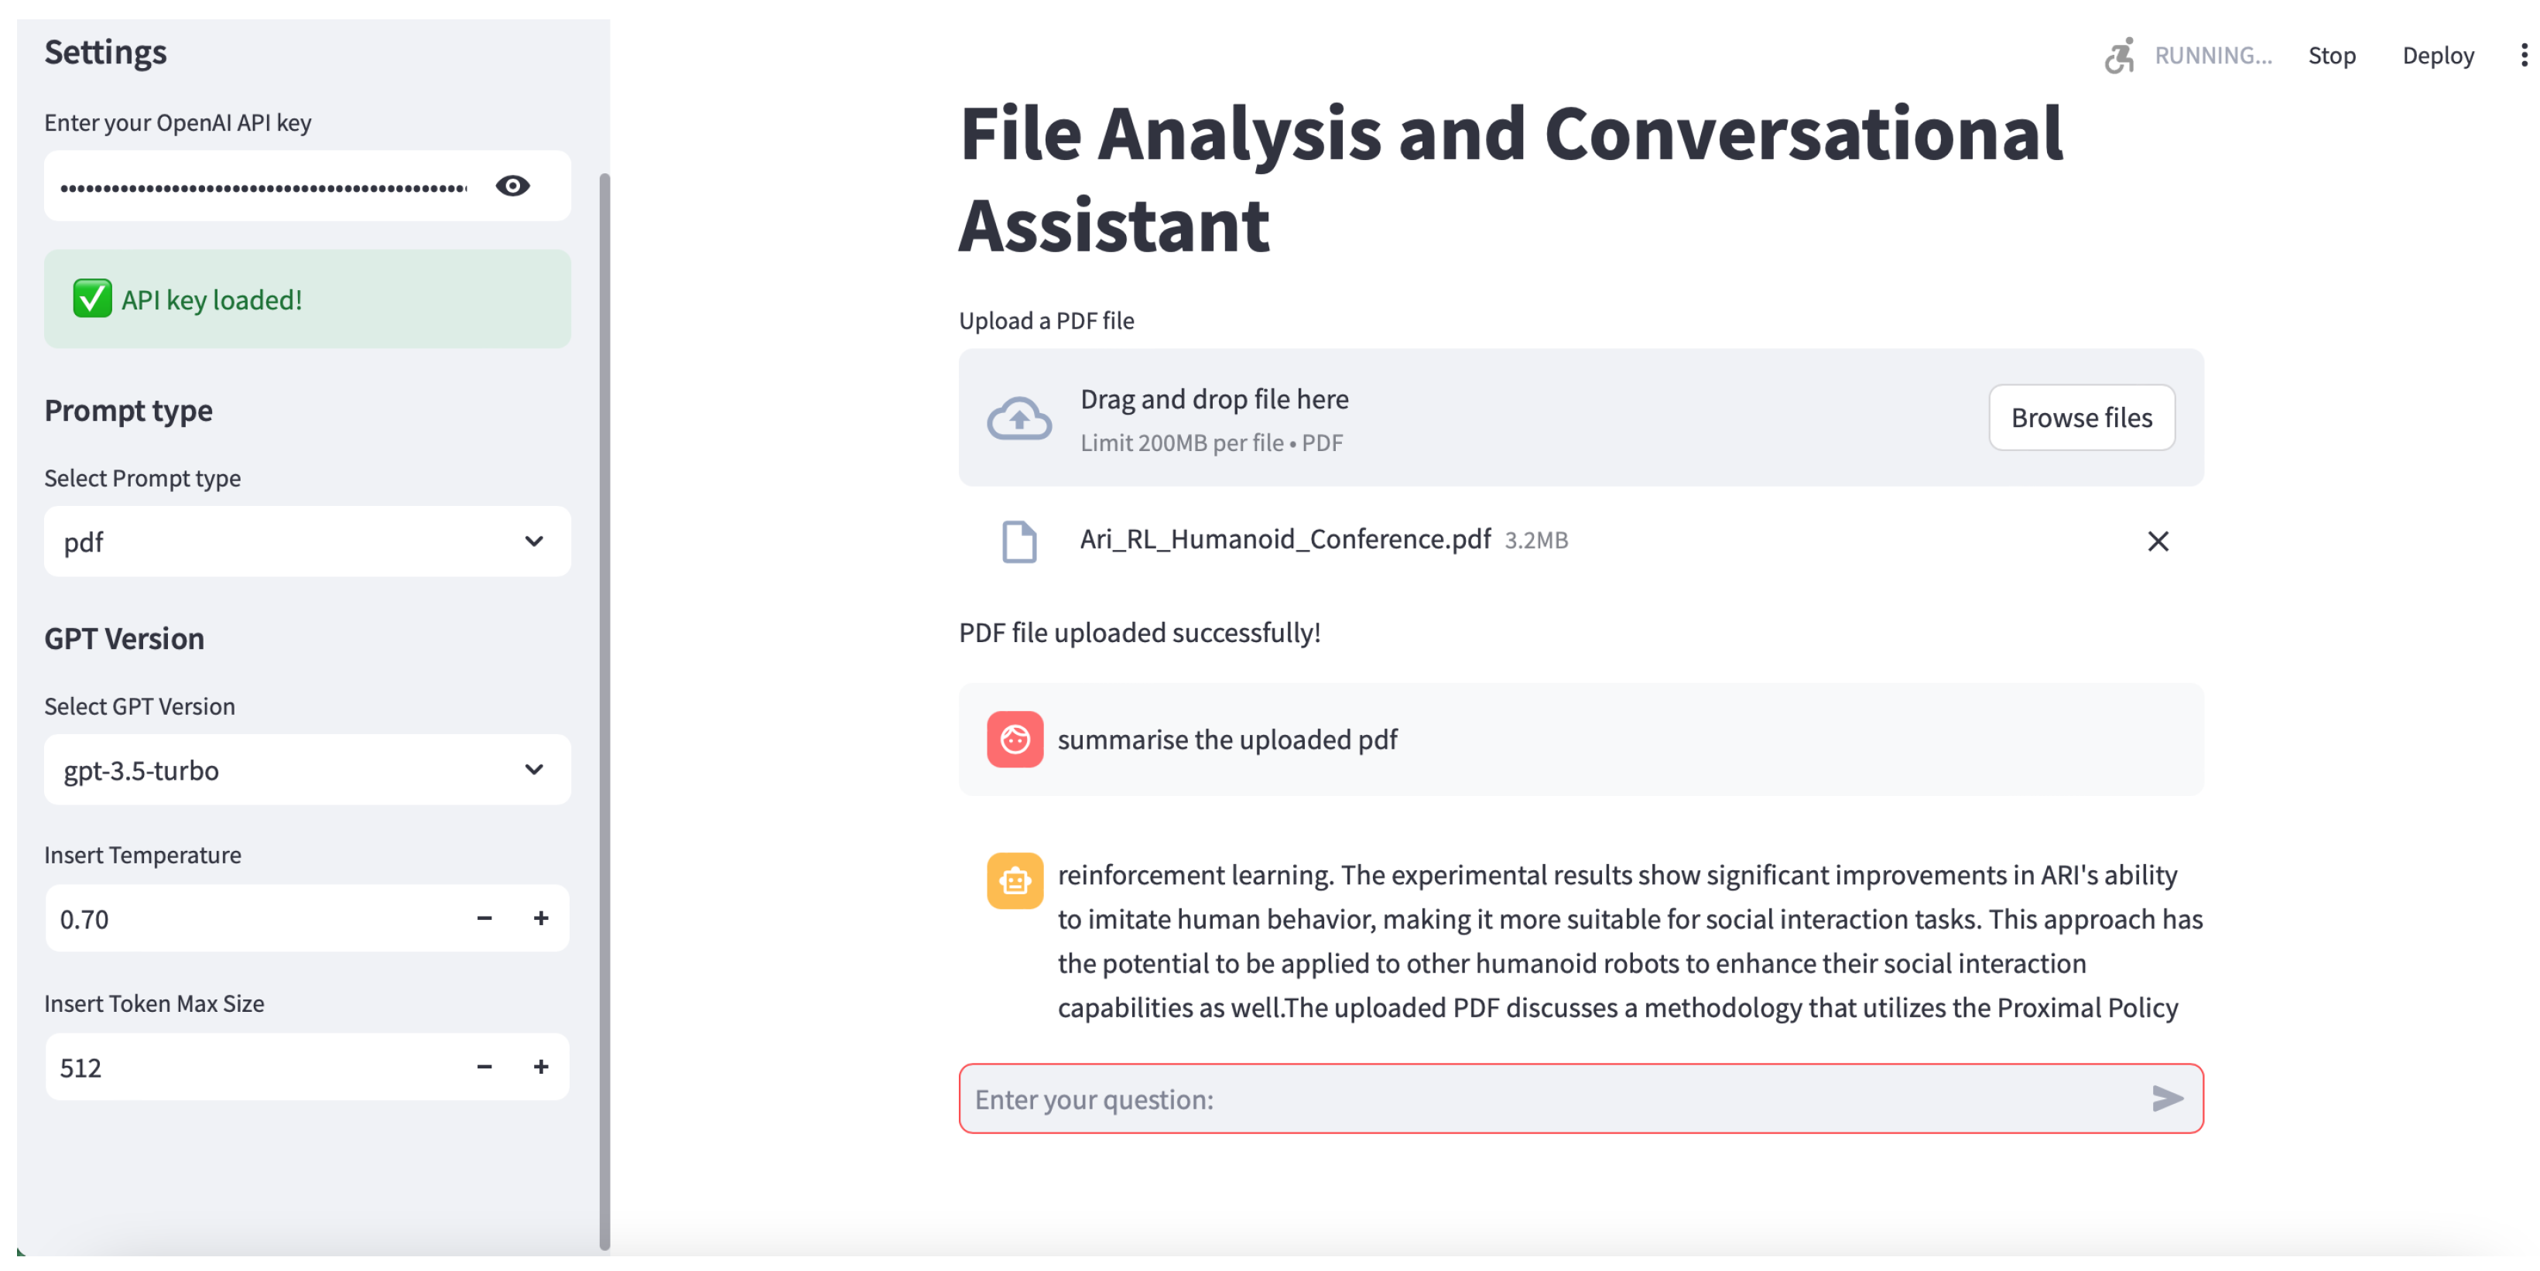Open the Deploy option

coord(2437,55)
